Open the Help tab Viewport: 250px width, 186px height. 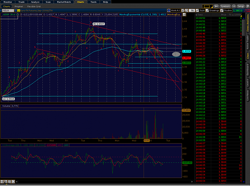tap(105, 2)
